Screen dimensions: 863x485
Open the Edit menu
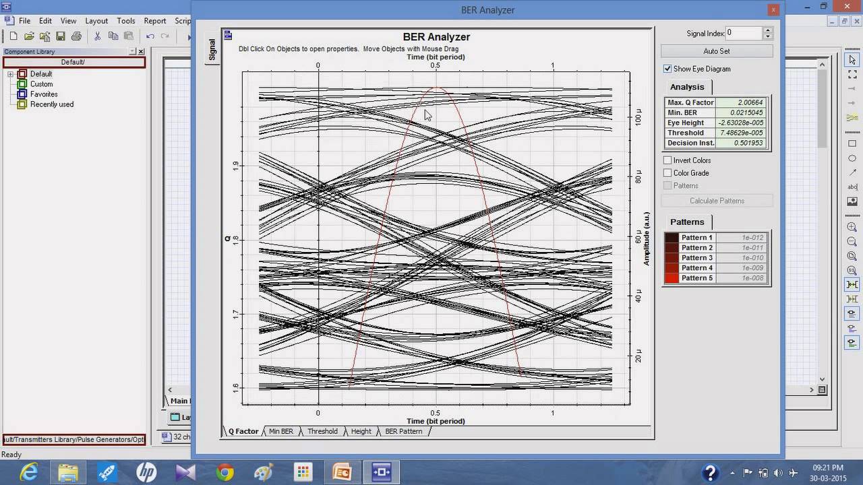click(45, 21)
